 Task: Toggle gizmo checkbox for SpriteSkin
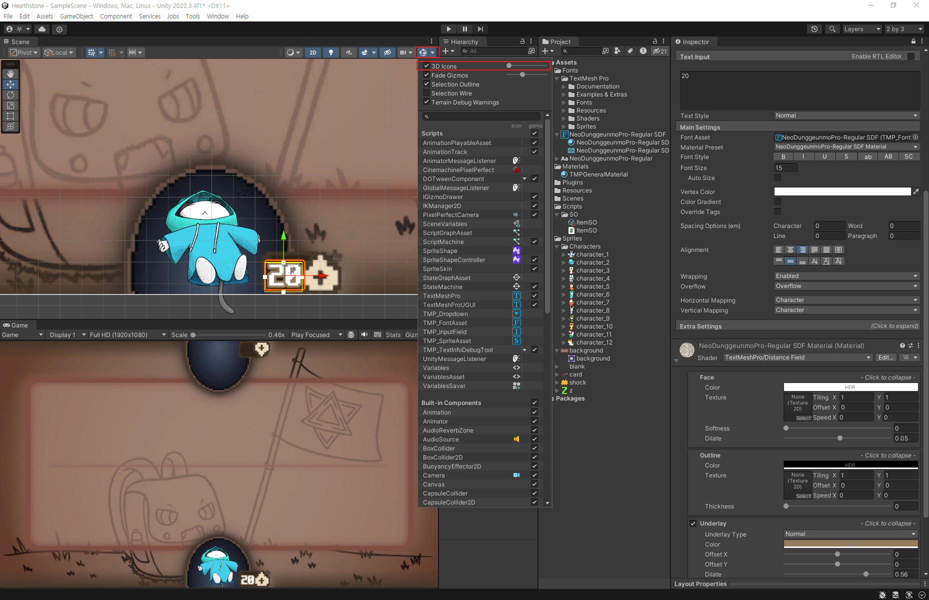point(534,269)
